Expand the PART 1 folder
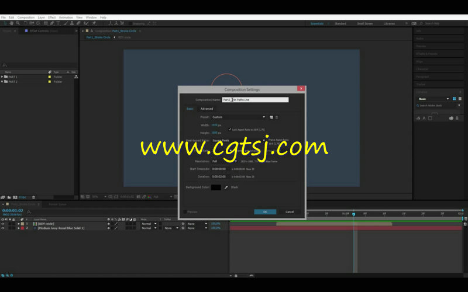The width and height of the screenshot is (468, 292). [x=2, y=77]
